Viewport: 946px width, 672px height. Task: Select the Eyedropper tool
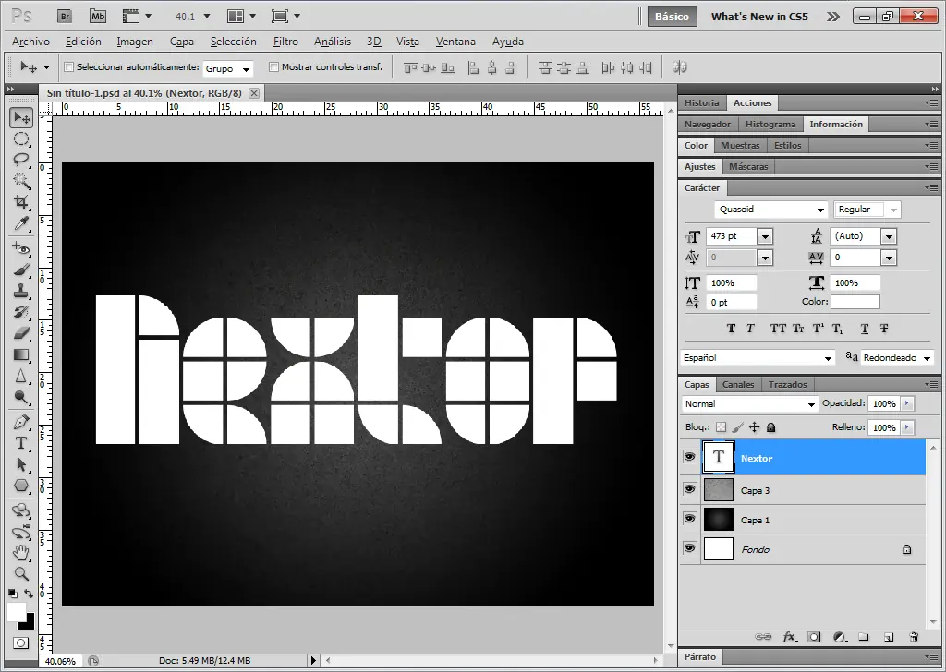(x=21, y=223)
